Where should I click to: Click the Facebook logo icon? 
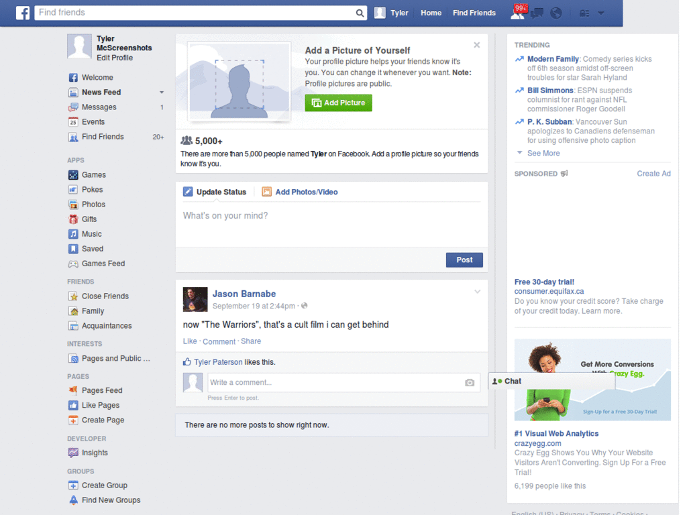(23, 13)
